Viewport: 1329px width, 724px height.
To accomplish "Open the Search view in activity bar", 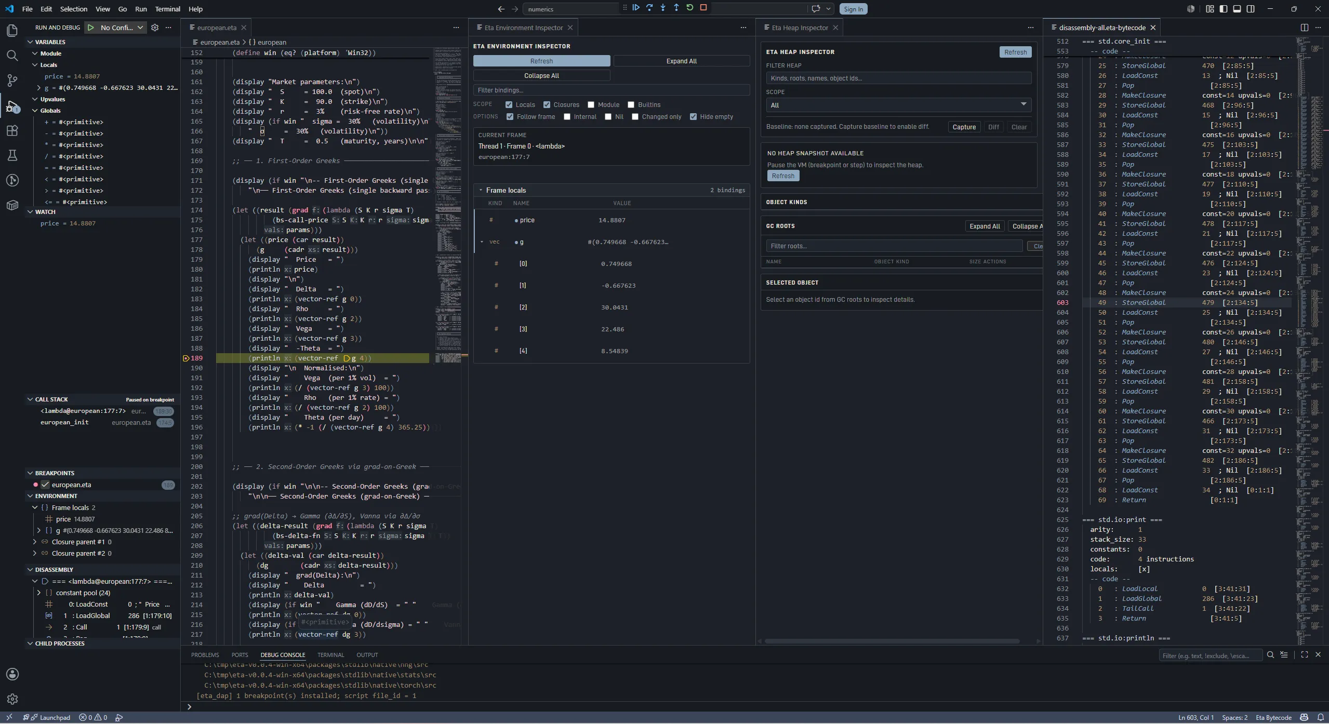I will (x=12, y=56).
